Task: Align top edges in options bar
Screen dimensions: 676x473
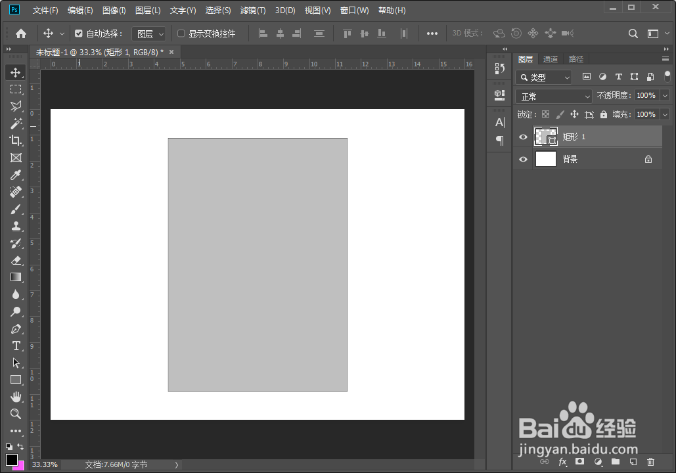Action: (x=347, y=34)
